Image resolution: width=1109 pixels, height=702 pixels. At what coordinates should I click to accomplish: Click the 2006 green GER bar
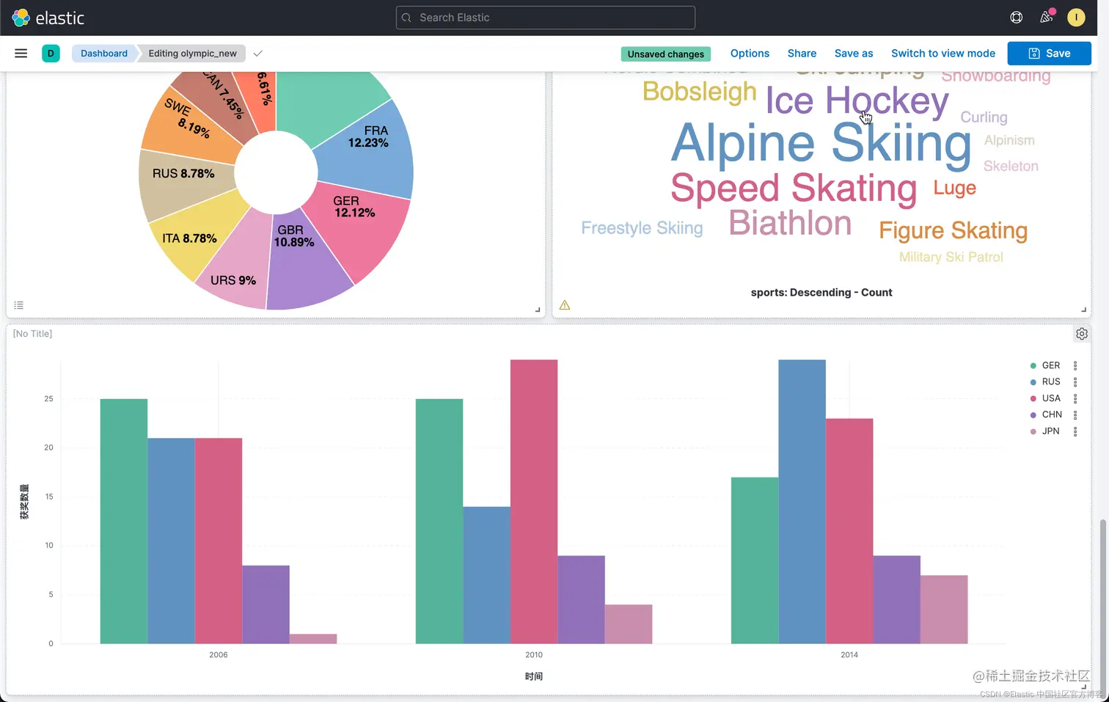[124, 522]
